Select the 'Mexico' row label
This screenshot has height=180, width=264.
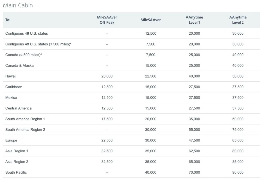tap(11, 98)
